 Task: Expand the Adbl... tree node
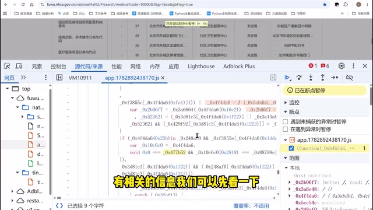12,191
